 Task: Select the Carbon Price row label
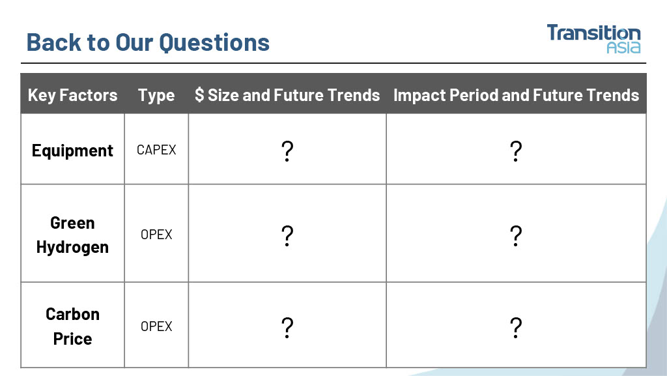point(73,326)
